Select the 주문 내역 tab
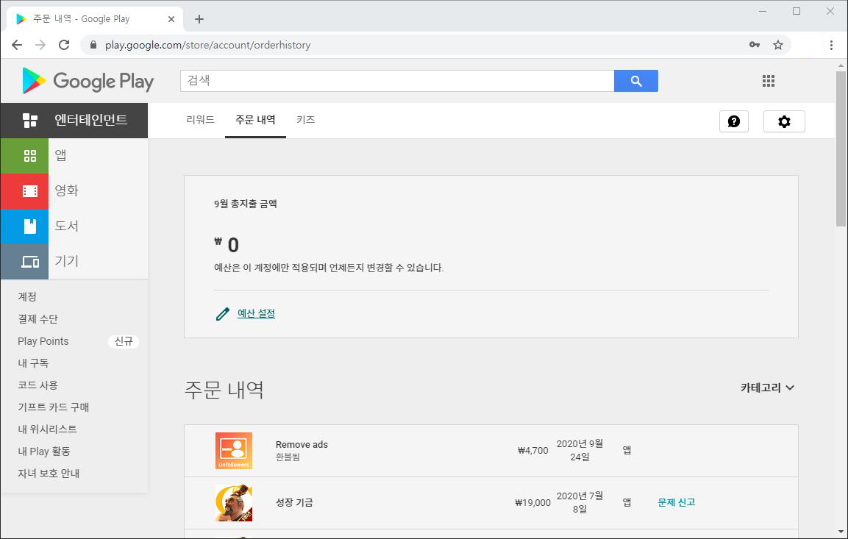 (x=255, y=120)
